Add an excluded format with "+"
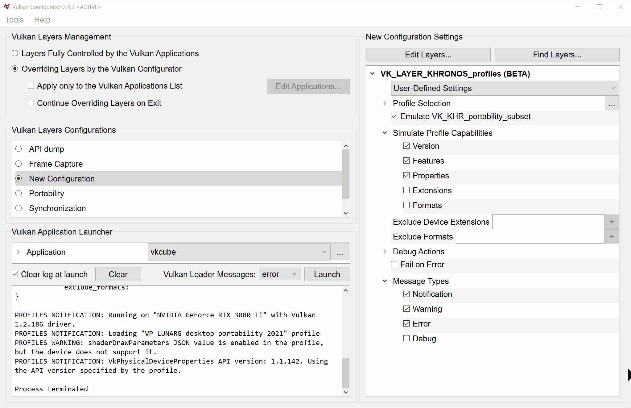This screenshot has width=631, height=408. pyautogui.click(x=612, y=236)
